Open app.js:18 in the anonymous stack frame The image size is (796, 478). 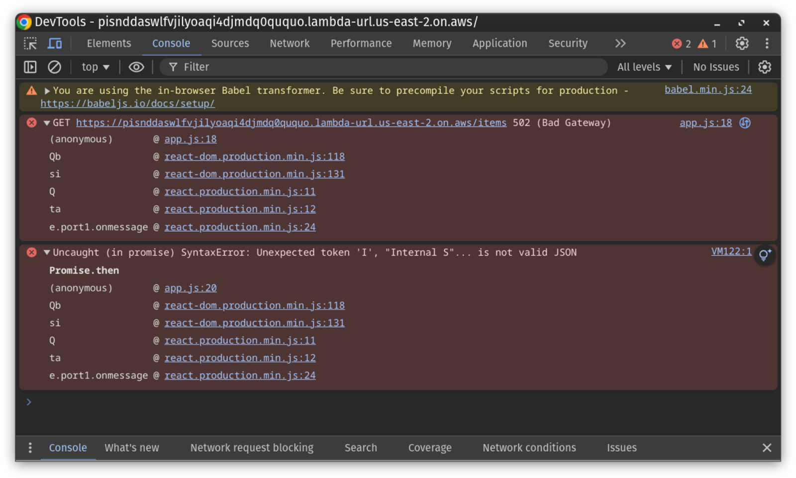pos(191,139)
